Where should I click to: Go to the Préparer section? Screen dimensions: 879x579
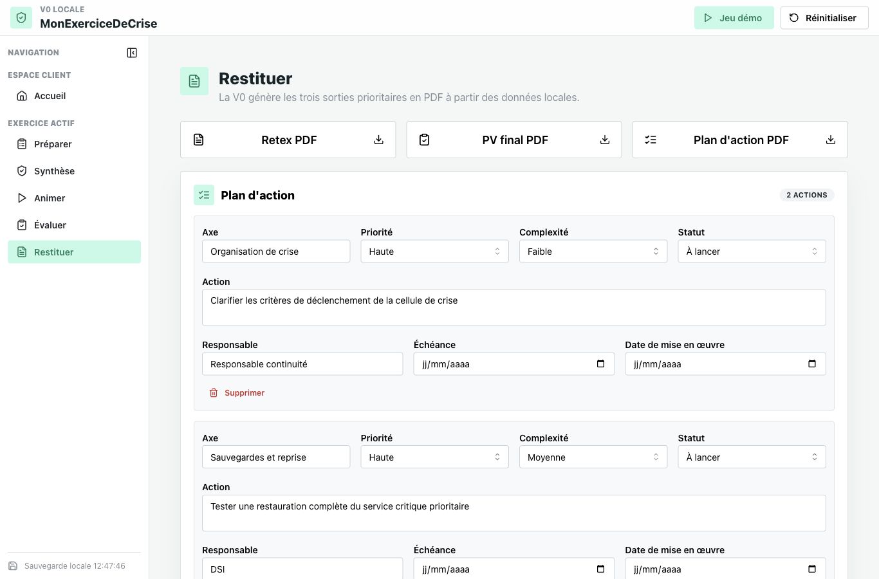tap(74, 144)
